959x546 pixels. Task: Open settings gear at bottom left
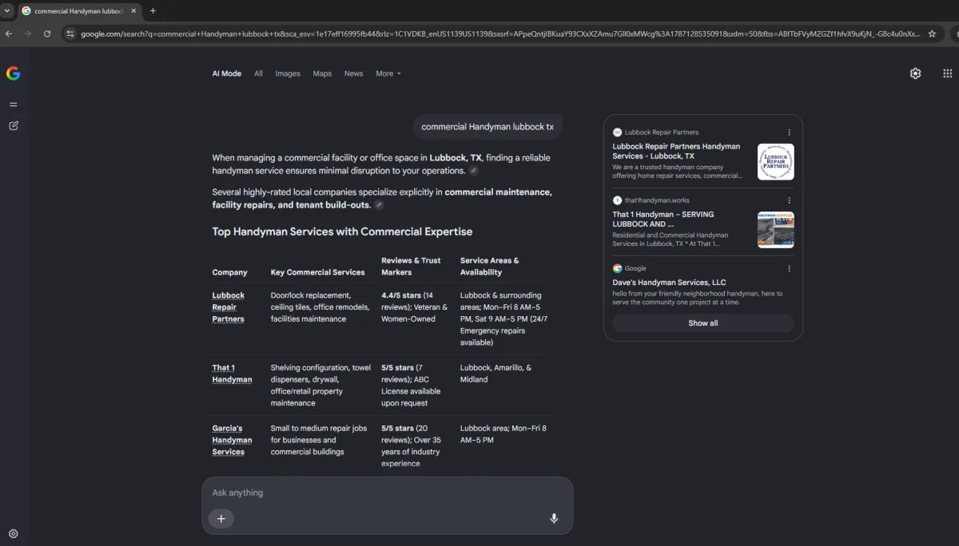pos(14,534)
